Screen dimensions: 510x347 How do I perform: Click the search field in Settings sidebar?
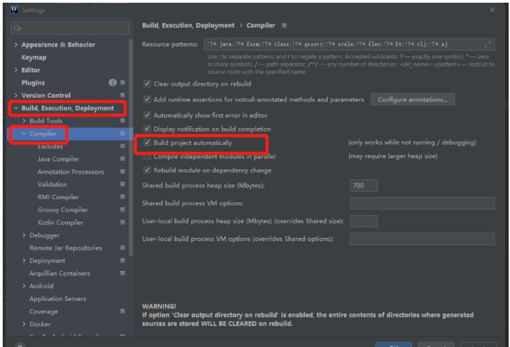click(70, 28)
